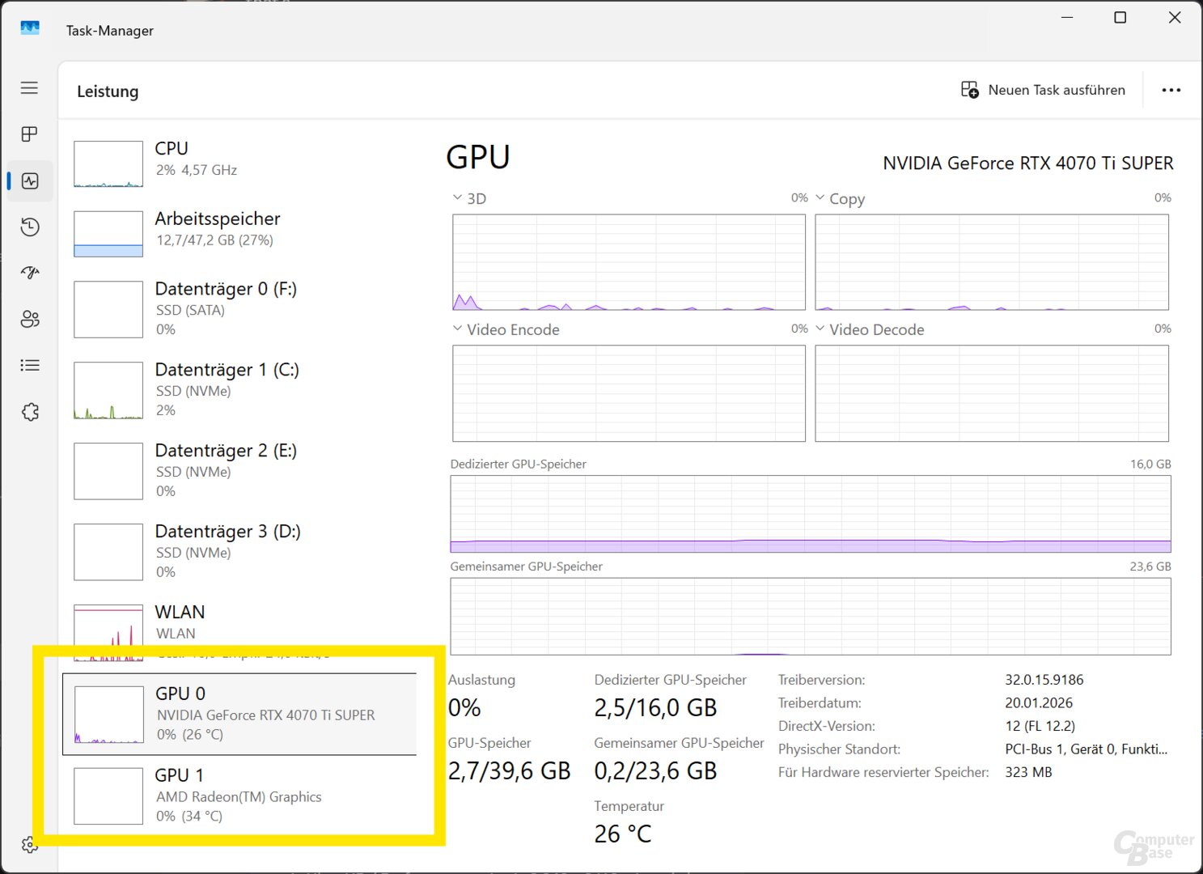Screen dimensions: 1203x874
Task: Open the three-dot more options menu
Action: click(1171, 90)
